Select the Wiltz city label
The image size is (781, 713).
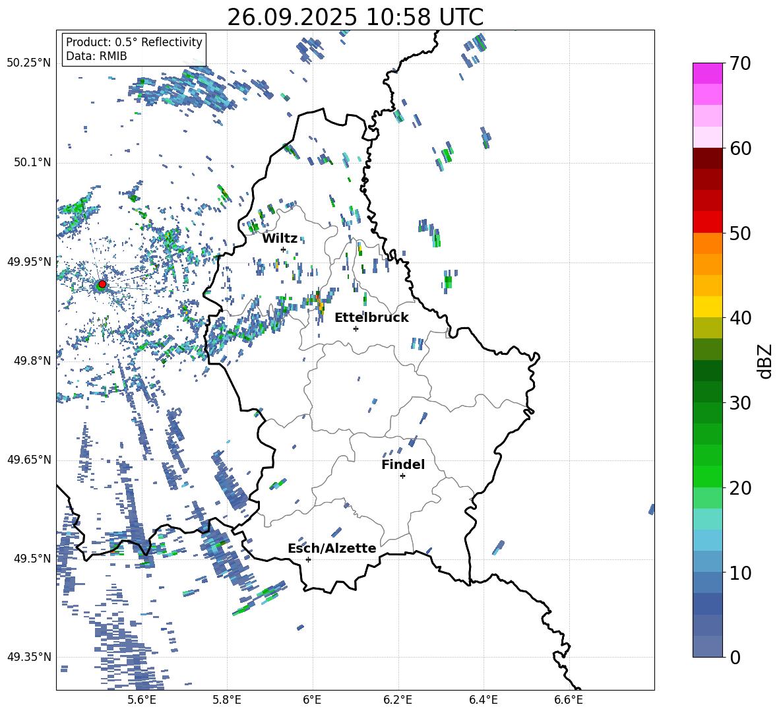click(280, 239)
